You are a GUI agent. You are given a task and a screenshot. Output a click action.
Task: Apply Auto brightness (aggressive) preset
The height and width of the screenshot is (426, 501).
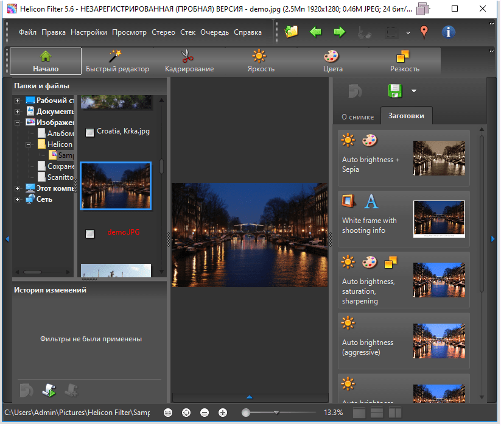[404, 341]
